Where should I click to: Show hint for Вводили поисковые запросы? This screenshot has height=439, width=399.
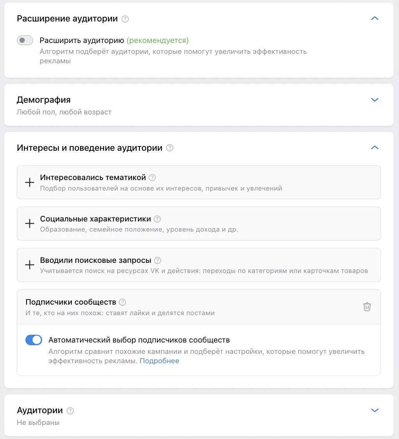[158, 261]
